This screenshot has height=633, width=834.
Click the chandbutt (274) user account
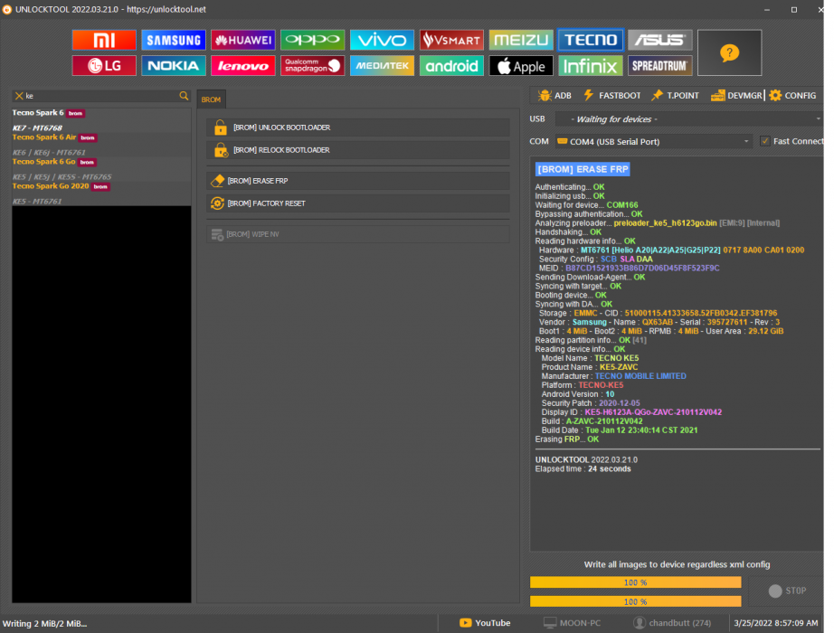(x=672, y=623)
